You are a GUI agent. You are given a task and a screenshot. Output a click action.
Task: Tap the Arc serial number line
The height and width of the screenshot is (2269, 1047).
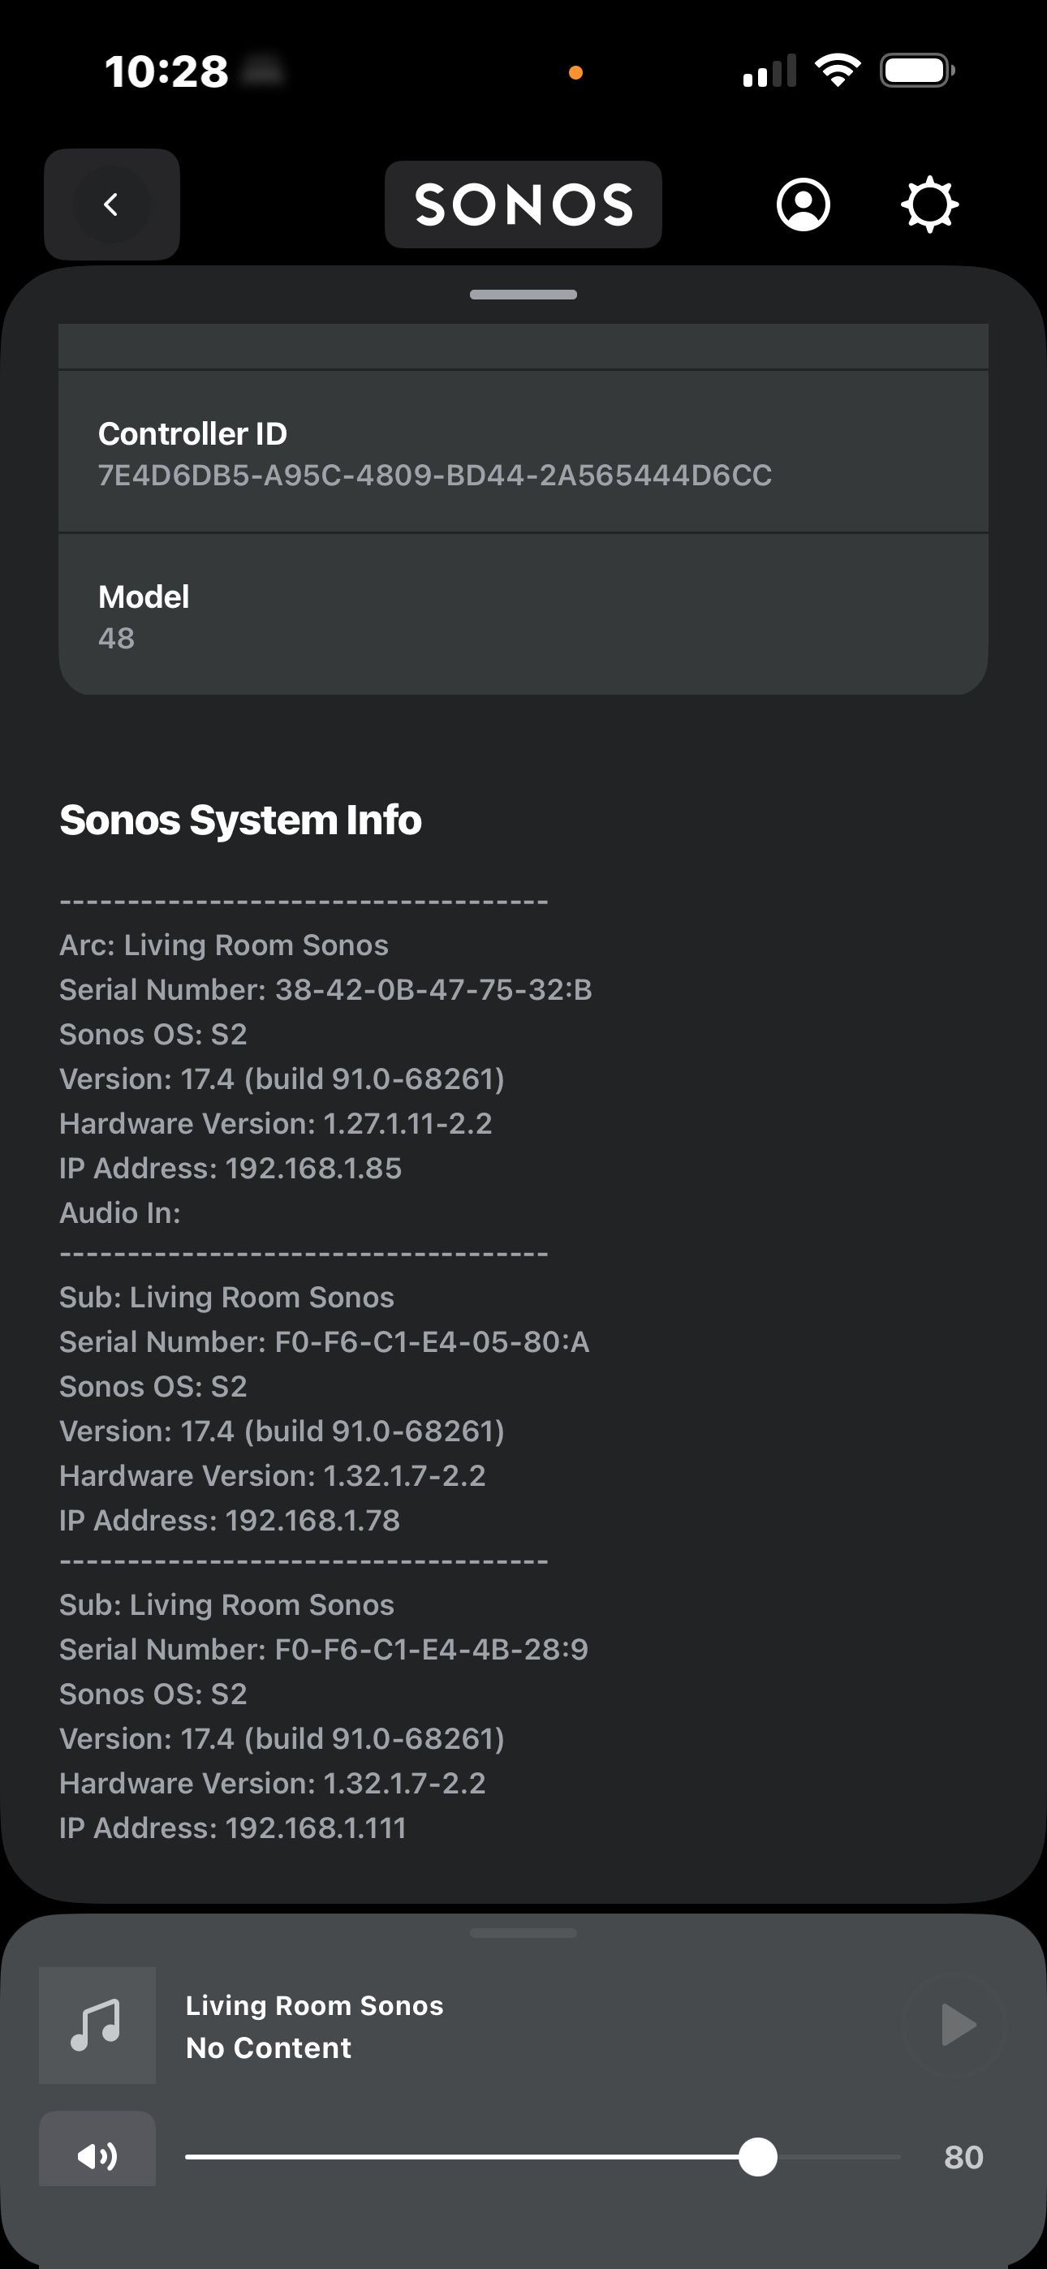click(325, 990)
